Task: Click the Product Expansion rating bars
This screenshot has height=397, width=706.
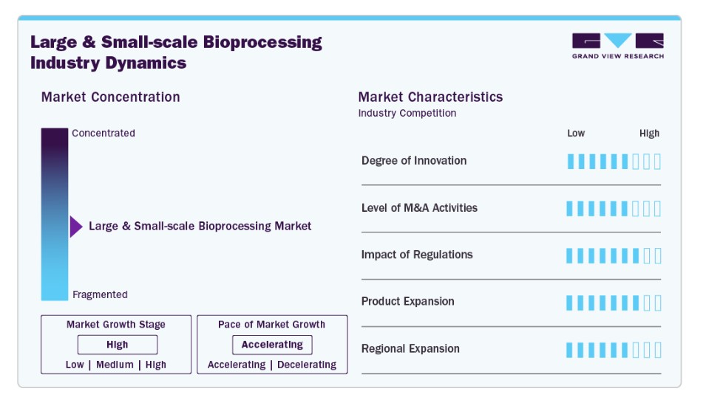Action: pos(614,302)
